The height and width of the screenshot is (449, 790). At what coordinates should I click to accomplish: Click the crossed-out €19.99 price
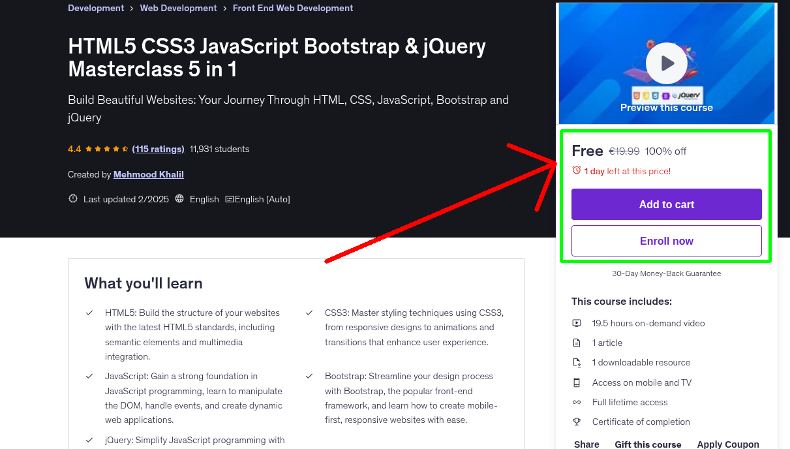pos(624,151)
